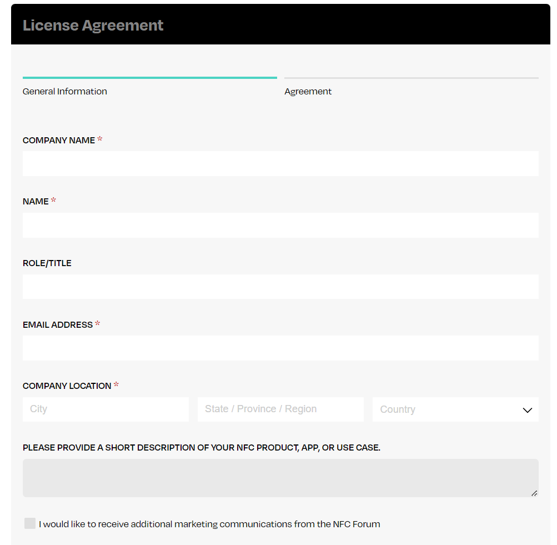Focus the Name text field

click(x=280, y=225)
